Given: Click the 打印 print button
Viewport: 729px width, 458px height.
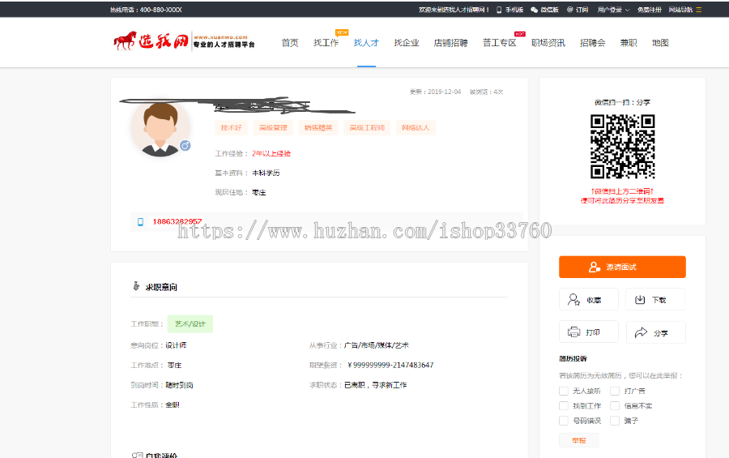Looking at the screenshot, I should coord(589,332).
